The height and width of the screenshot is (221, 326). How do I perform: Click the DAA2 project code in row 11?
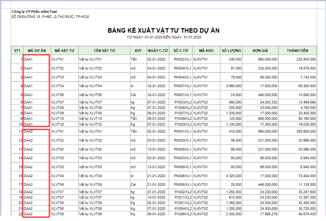point(29,131)
